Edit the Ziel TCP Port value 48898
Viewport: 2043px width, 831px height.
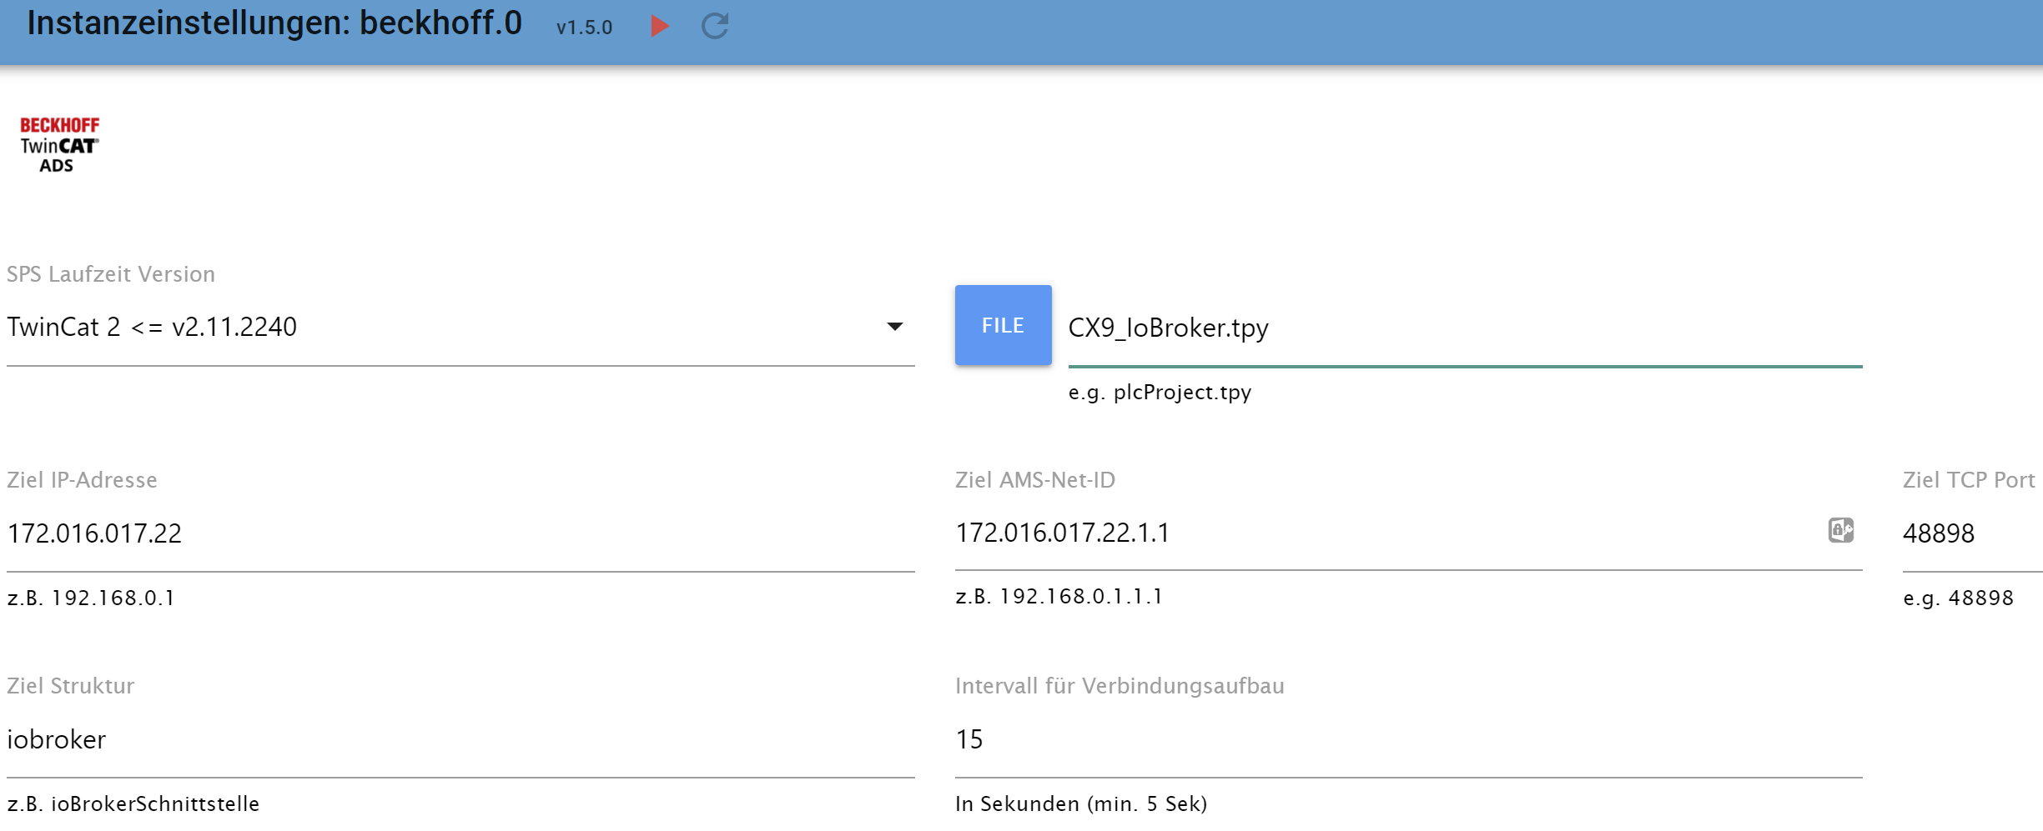(x=1972, y=533)
